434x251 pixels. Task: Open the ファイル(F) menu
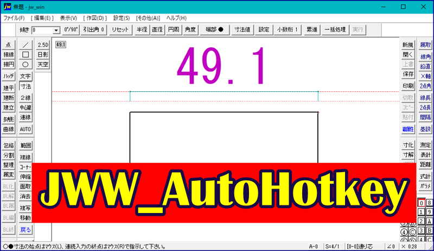[x=14, y=18]
